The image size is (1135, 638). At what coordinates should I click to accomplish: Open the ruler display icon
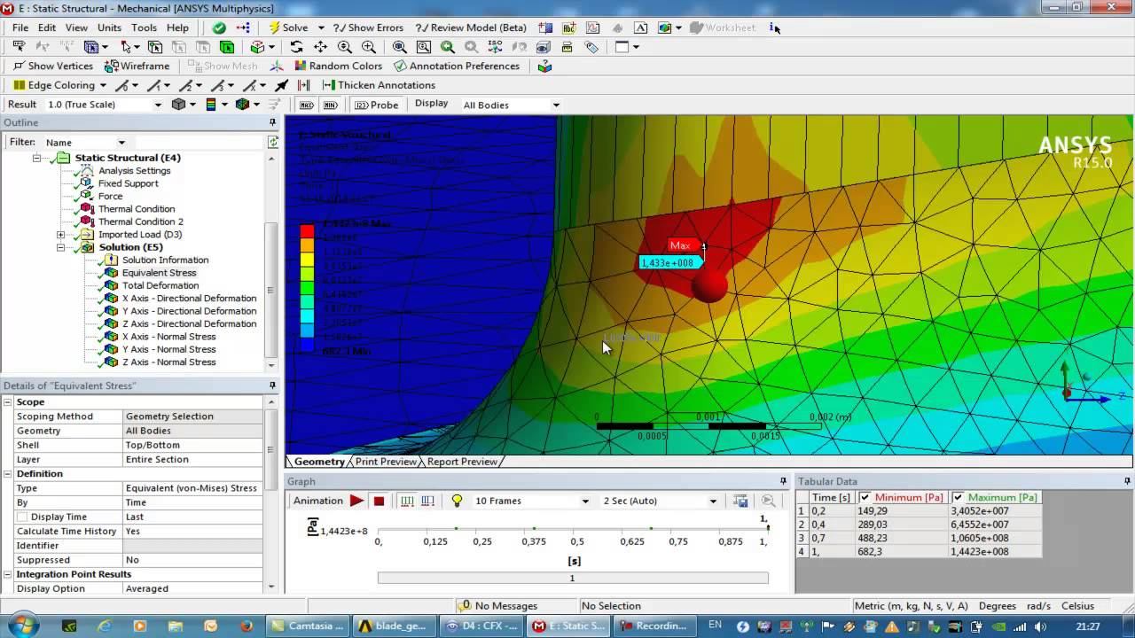(x=567, y=47)
